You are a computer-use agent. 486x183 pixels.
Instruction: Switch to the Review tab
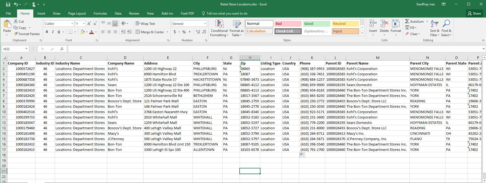(x=134, y=13)
